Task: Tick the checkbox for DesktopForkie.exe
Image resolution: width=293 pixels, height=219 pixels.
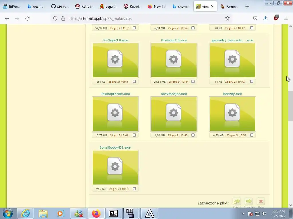Action: (x=134, y=135)
